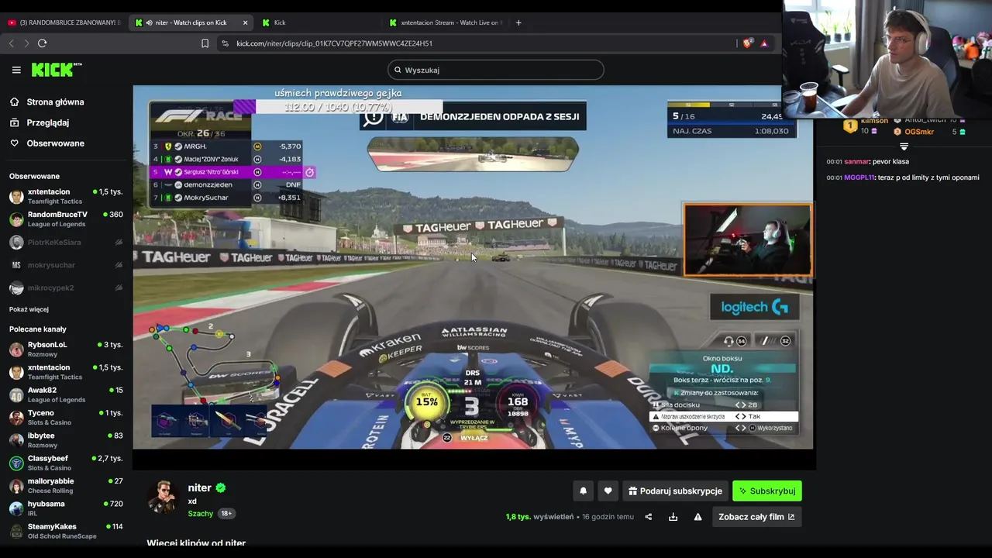Close the niter clips tab
The height and width of the screenshot is (558, 992).
tap(246, 22)
